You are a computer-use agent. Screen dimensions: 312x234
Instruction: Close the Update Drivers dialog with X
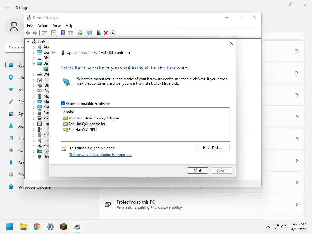(x=231, y=43)
